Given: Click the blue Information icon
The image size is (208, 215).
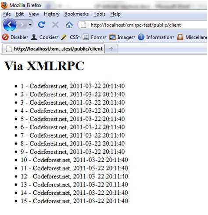Looking at the screenshot, I should click(x=141, y=37).
